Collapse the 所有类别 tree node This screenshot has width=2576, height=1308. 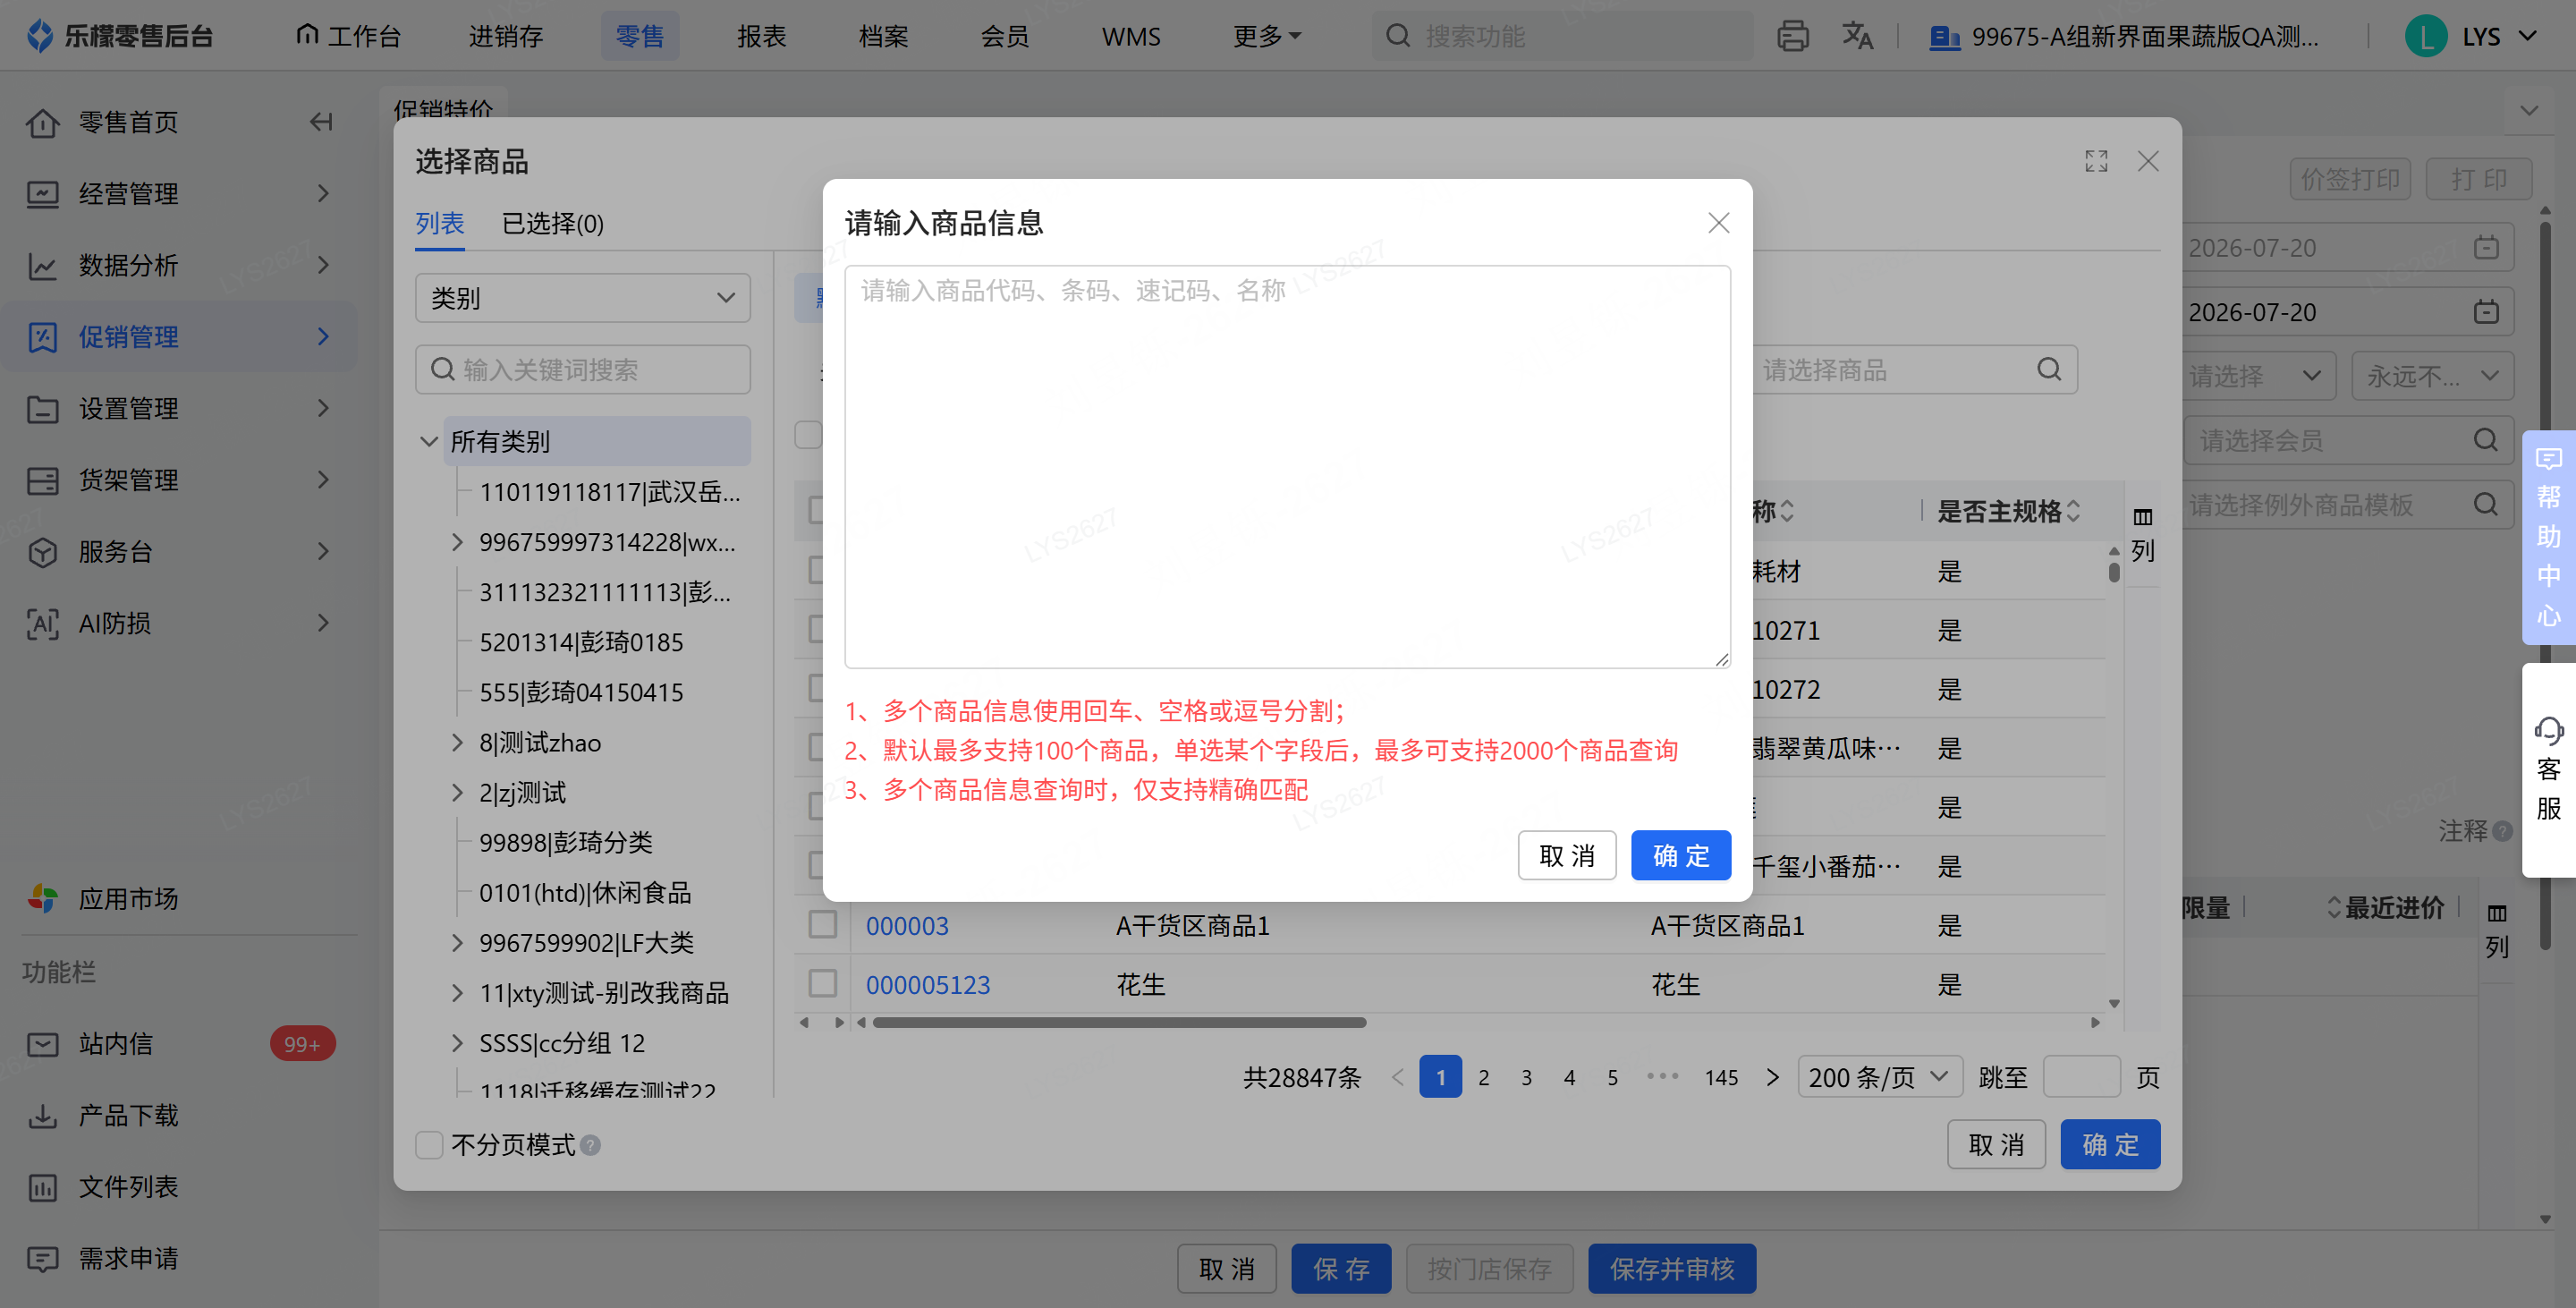point(429,441)
